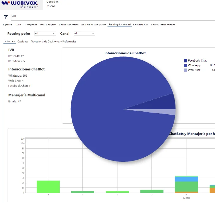Screen dimensions: 215x203
Task: Click the stacked bar for hour 4
Action: [186, 184]
